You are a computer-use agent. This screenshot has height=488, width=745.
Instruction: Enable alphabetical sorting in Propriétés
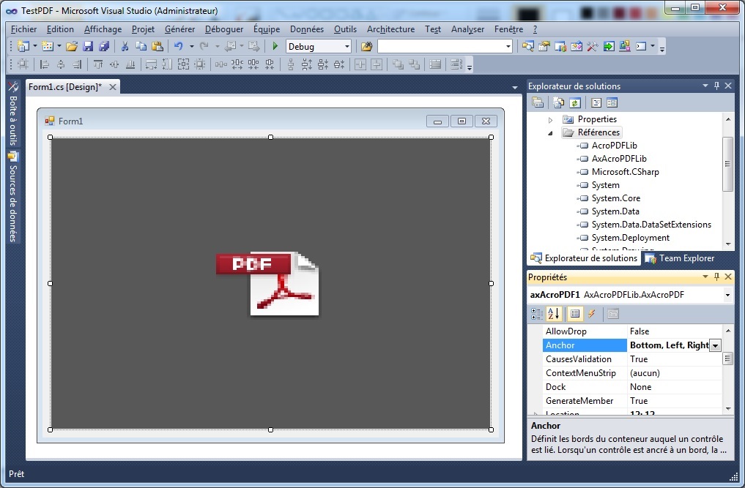553,314
